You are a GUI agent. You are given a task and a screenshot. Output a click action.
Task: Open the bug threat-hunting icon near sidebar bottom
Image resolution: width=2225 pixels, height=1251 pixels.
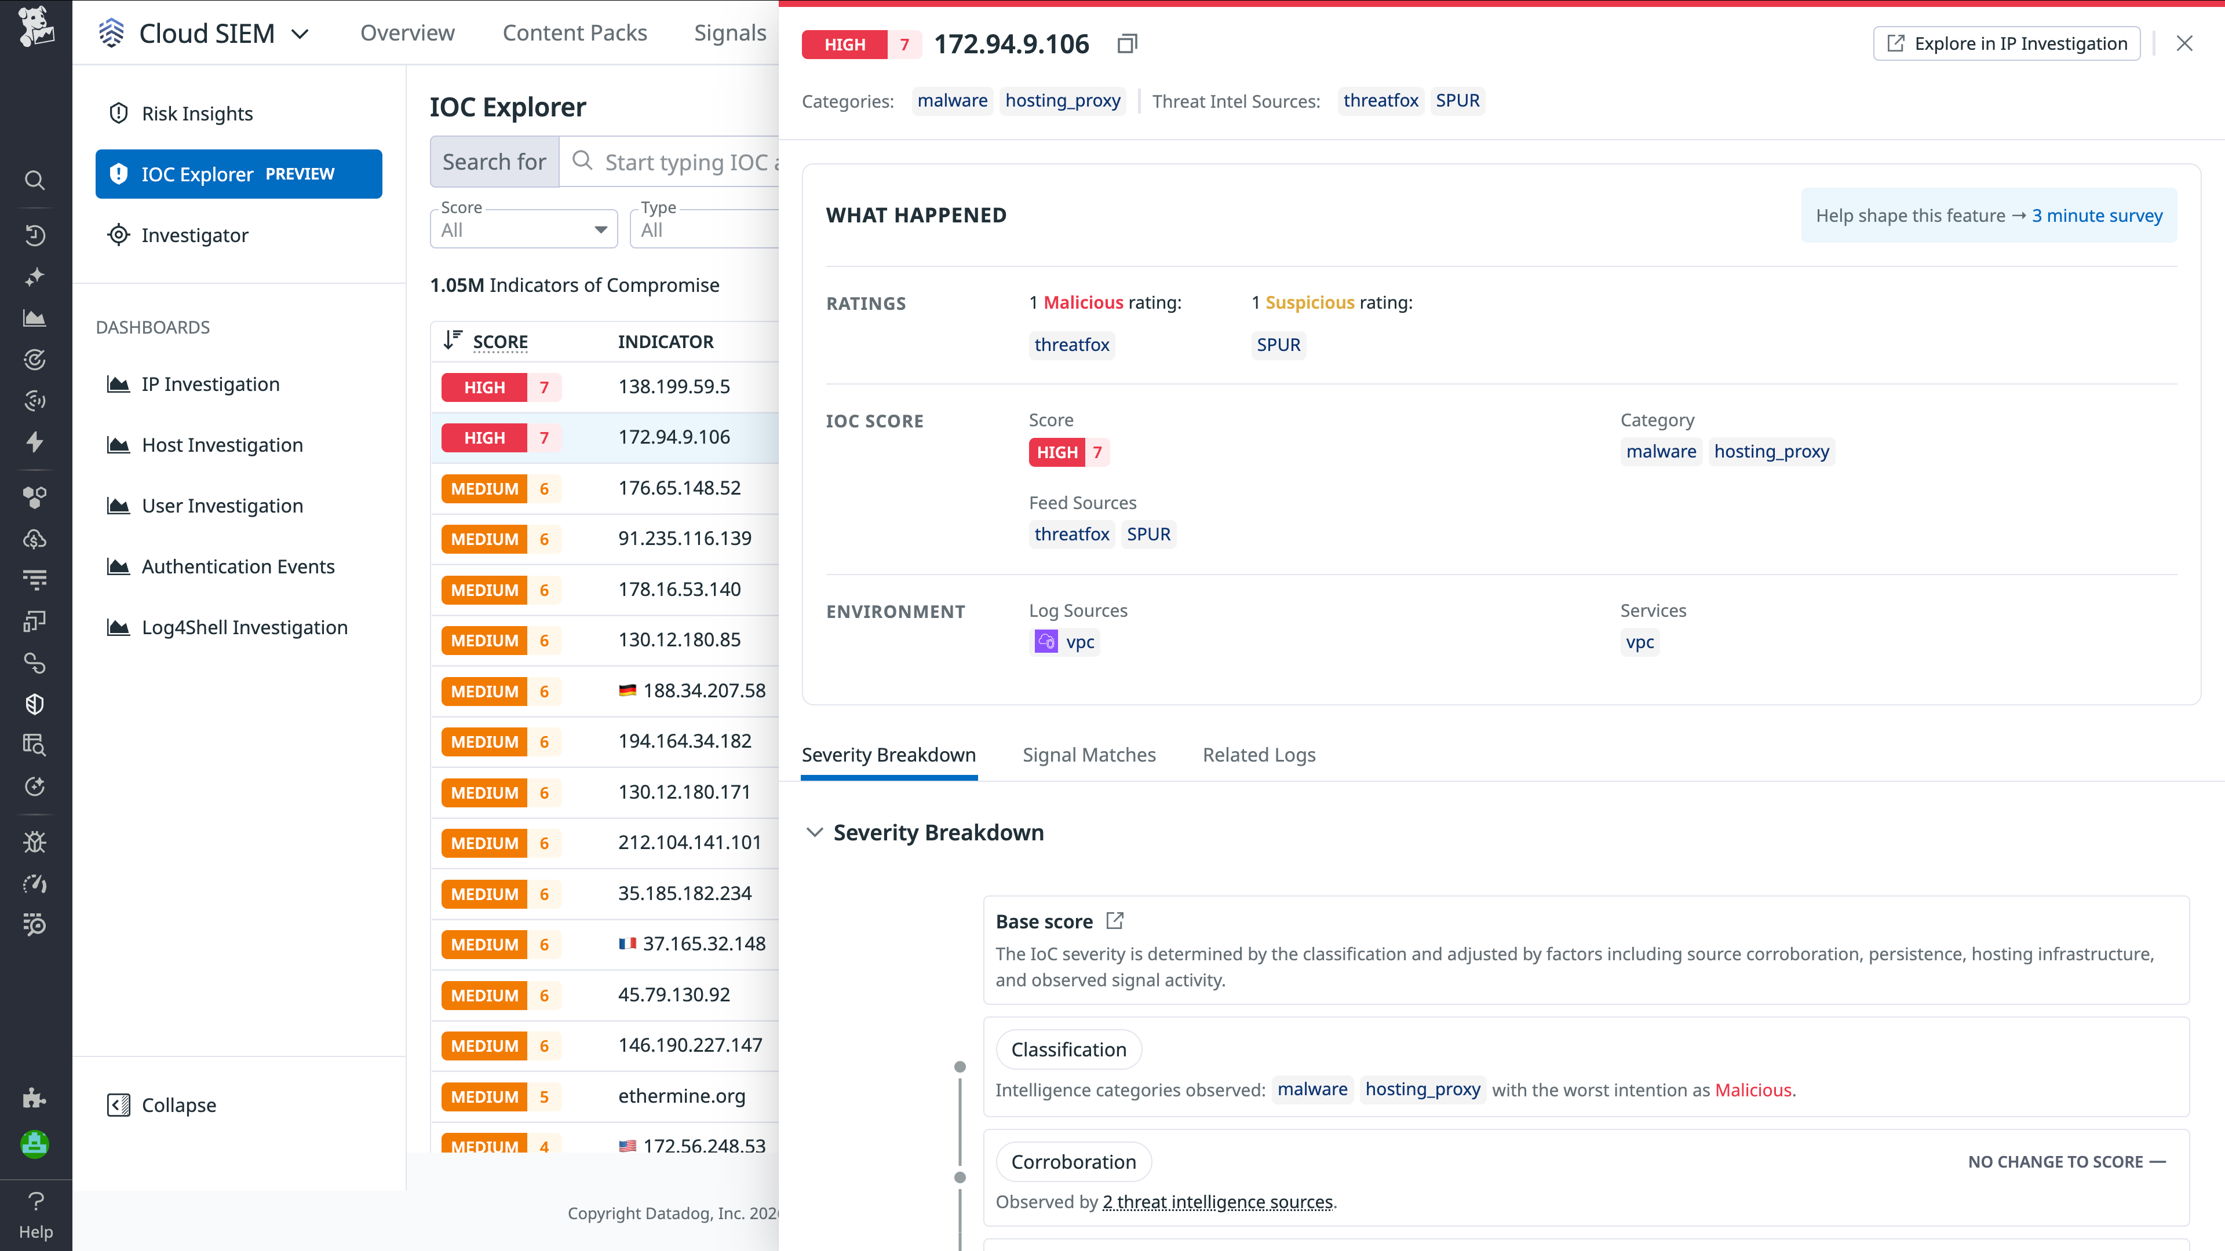[35, 842]
